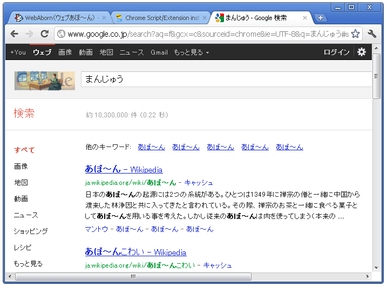The width and height of the screenshot is (387, 286).
Task: Expand もっと見る dropdown in Google bar
Action: [191, 52]
